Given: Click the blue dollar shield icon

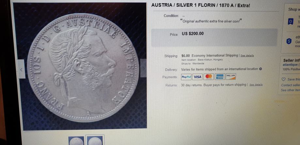Looking at the screenshot, I should click(x=289, y=41).
